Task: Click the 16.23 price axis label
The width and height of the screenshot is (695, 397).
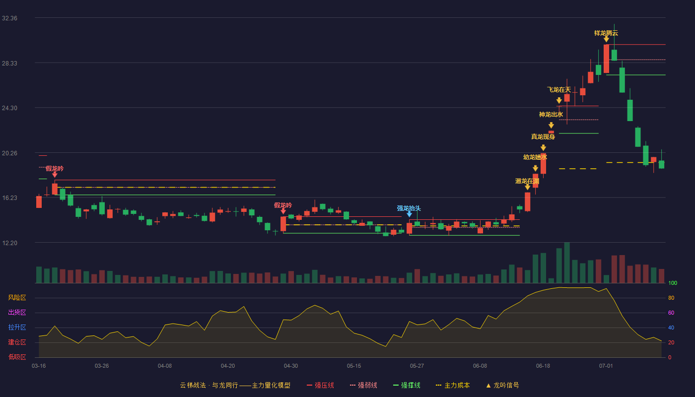Action: [x=9, y=198]
